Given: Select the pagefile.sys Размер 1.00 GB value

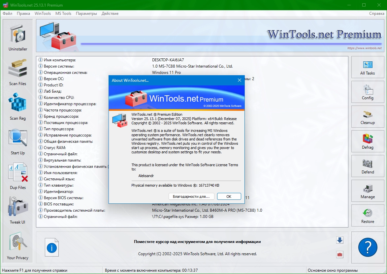Looking at the screenshot, I should (183, 217).
